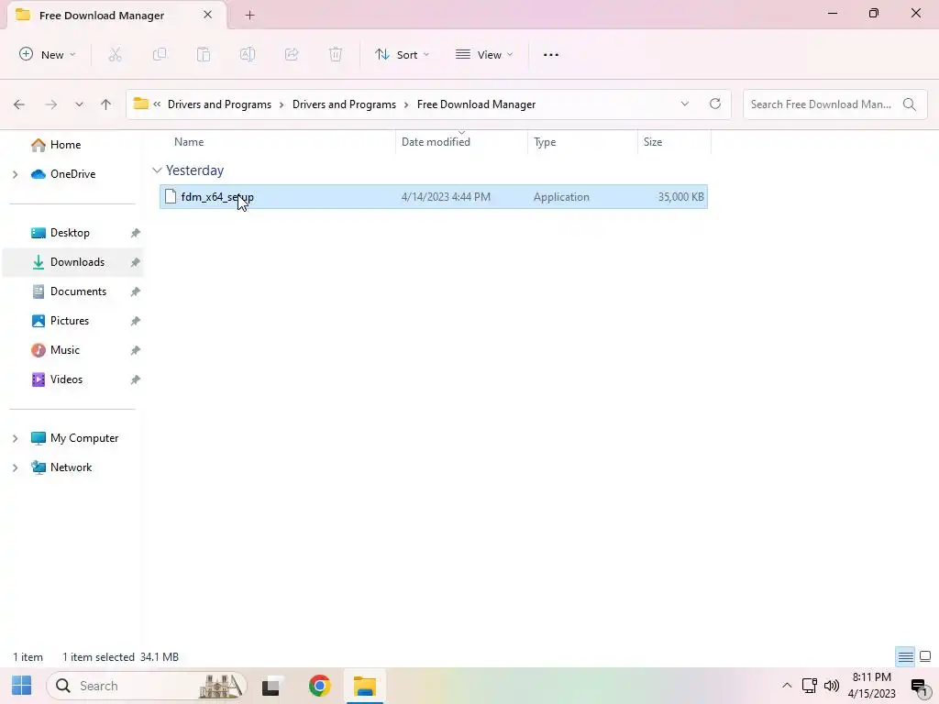
Task: Click second Drivers and Programs breadcrumb
Action: (x=344, y=104)
